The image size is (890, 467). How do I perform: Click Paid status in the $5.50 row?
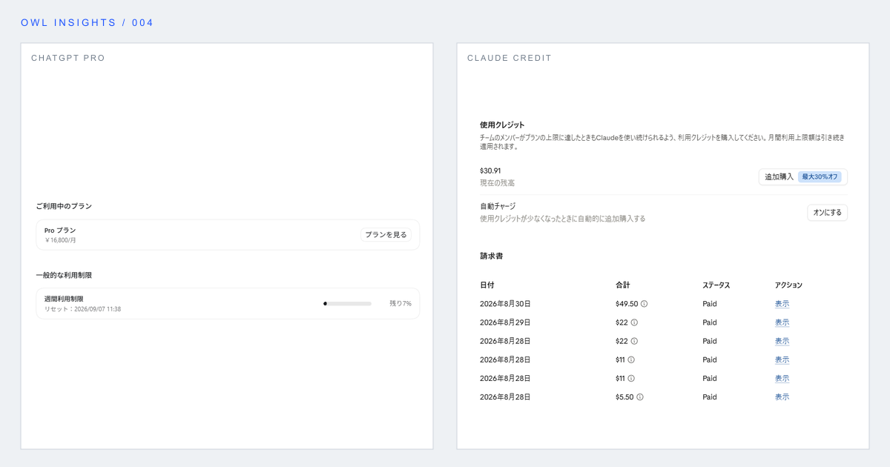pyautogui.click(x=710, y=397)
